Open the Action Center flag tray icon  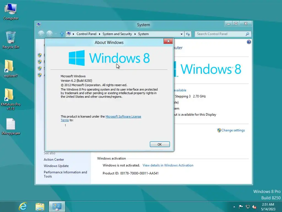point(241,206)
